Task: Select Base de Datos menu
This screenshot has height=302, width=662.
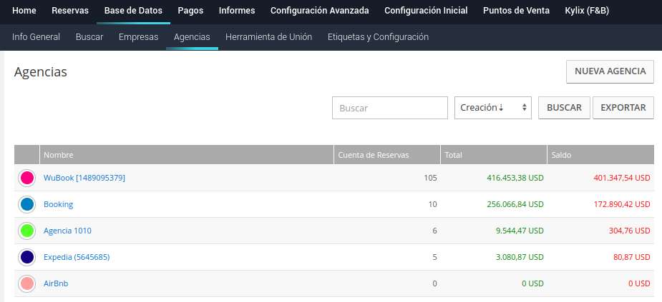Action: pos(133,11)
